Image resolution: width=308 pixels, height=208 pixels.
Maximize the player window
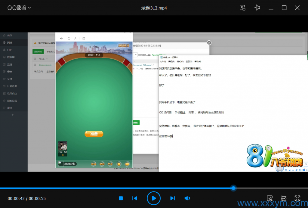coord(284,8)
